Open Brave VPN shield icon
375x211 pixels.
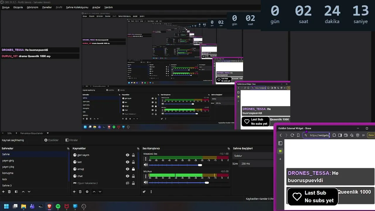click(x=357, y=135)
